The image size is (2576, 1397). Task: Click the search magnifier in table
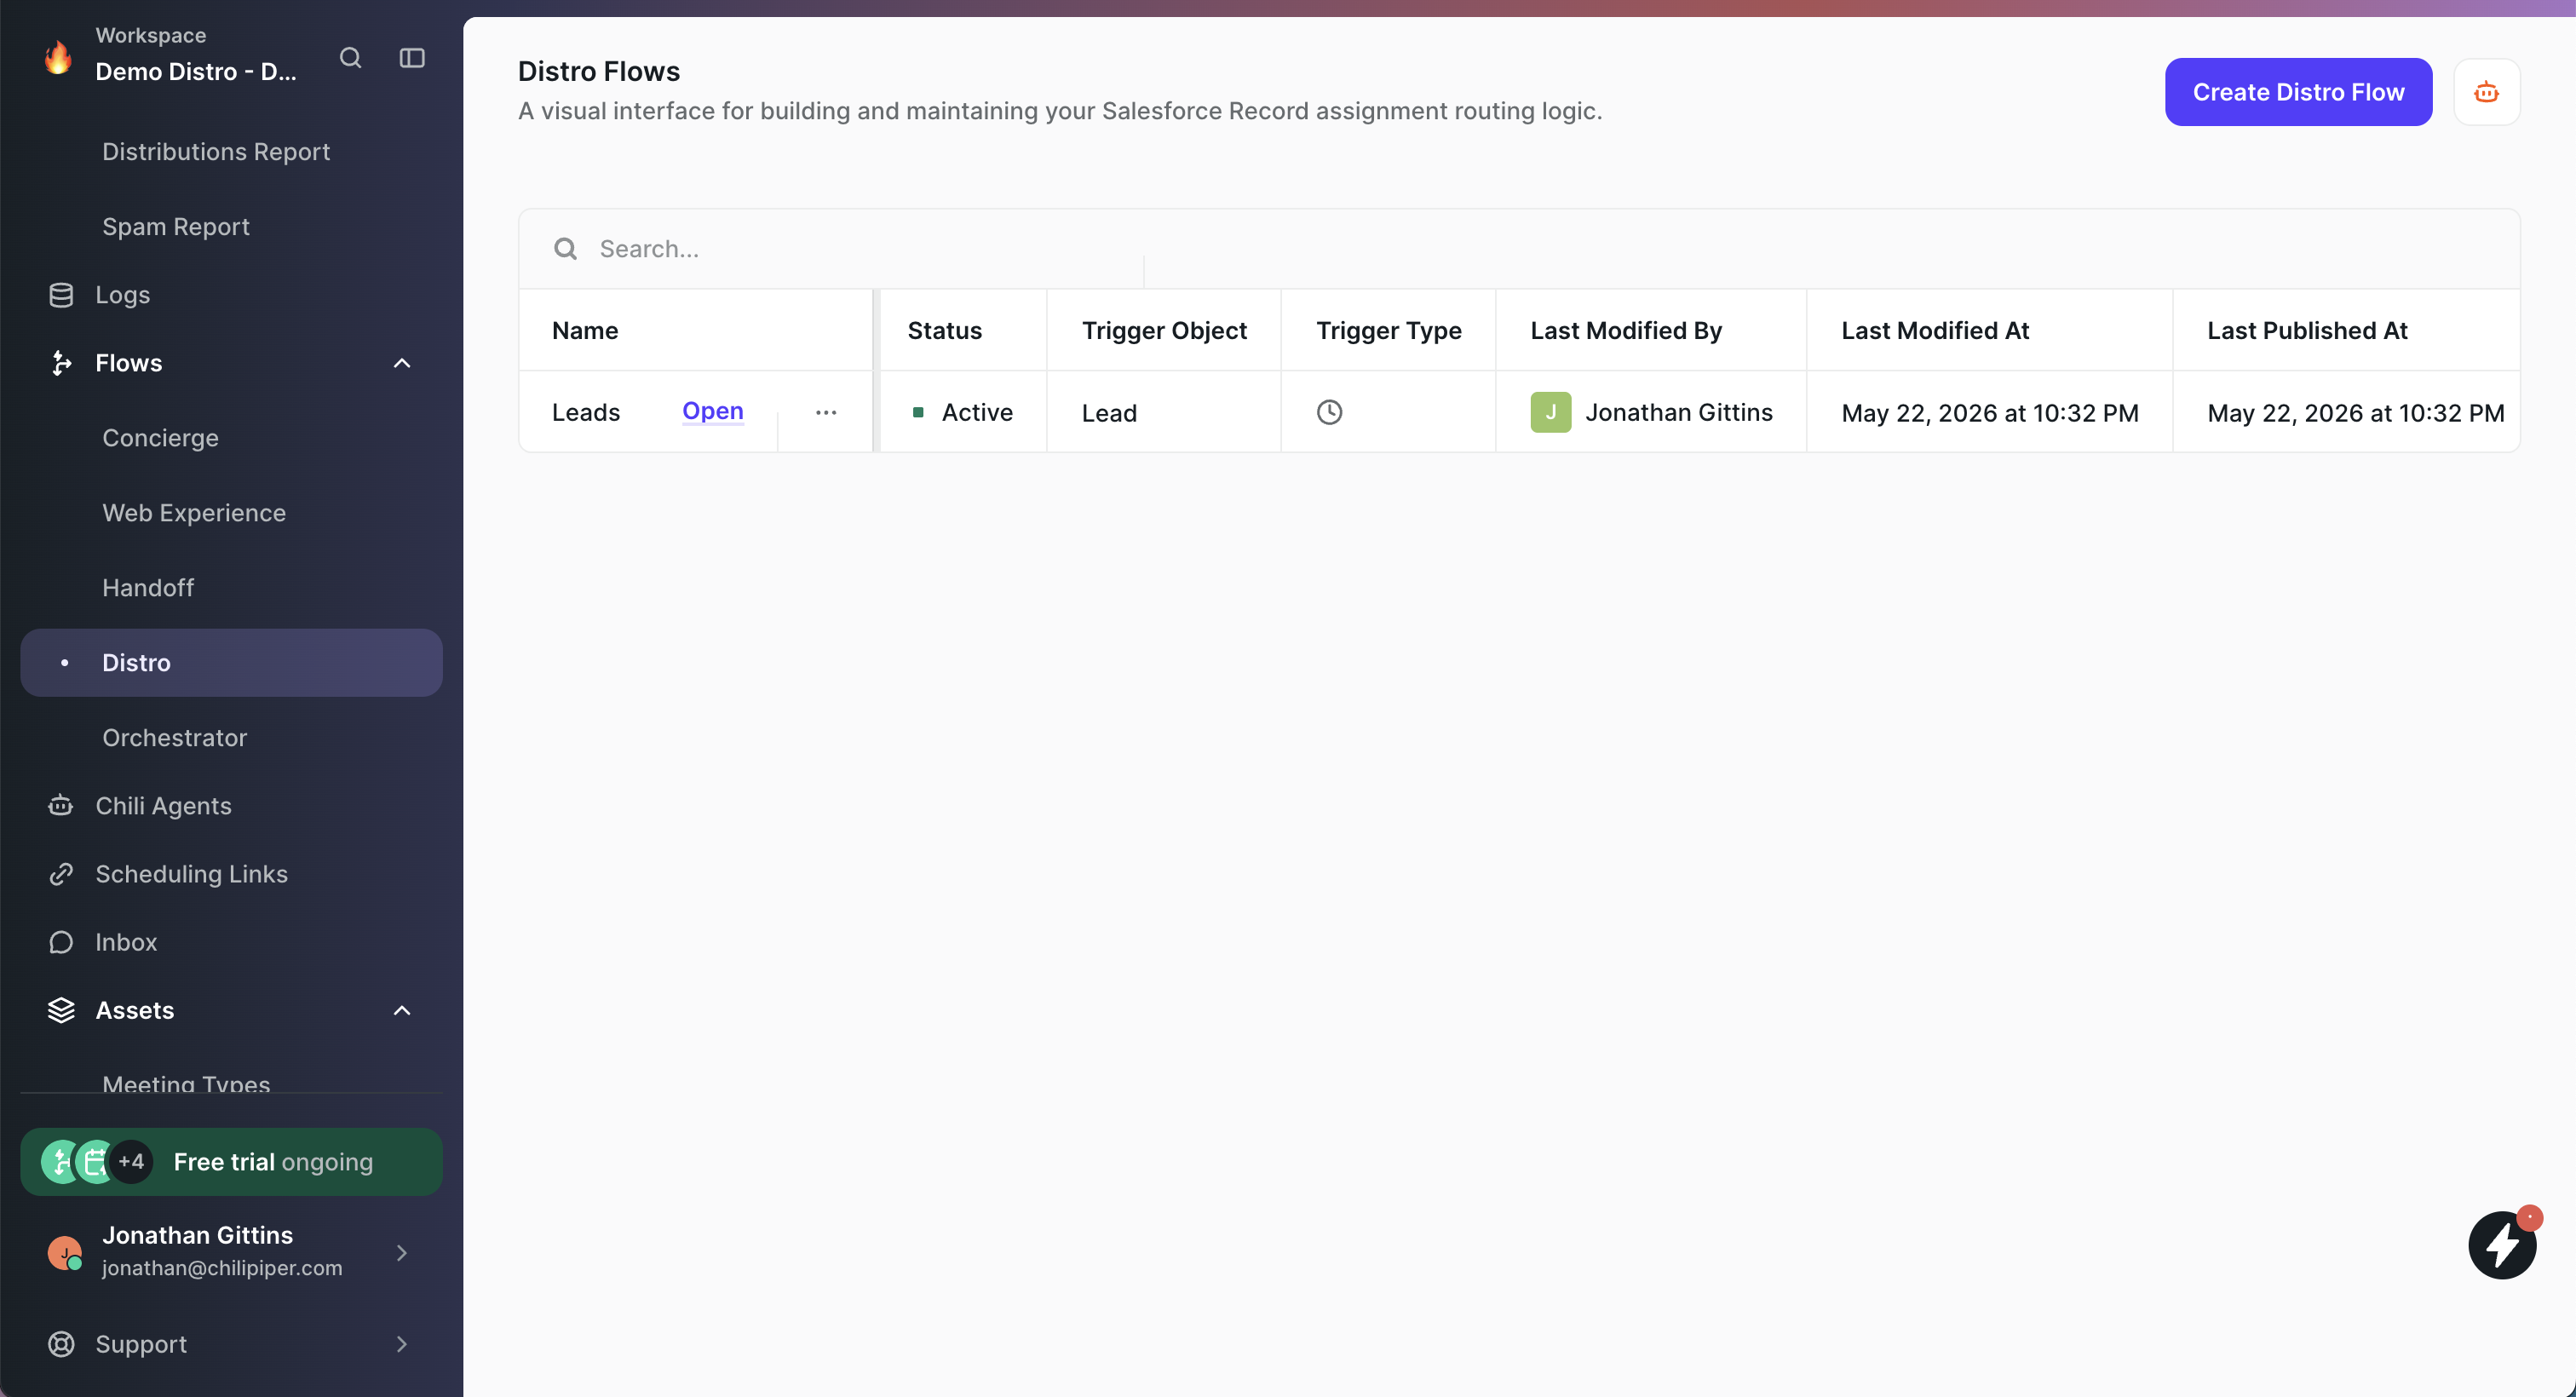pos(565,248)
